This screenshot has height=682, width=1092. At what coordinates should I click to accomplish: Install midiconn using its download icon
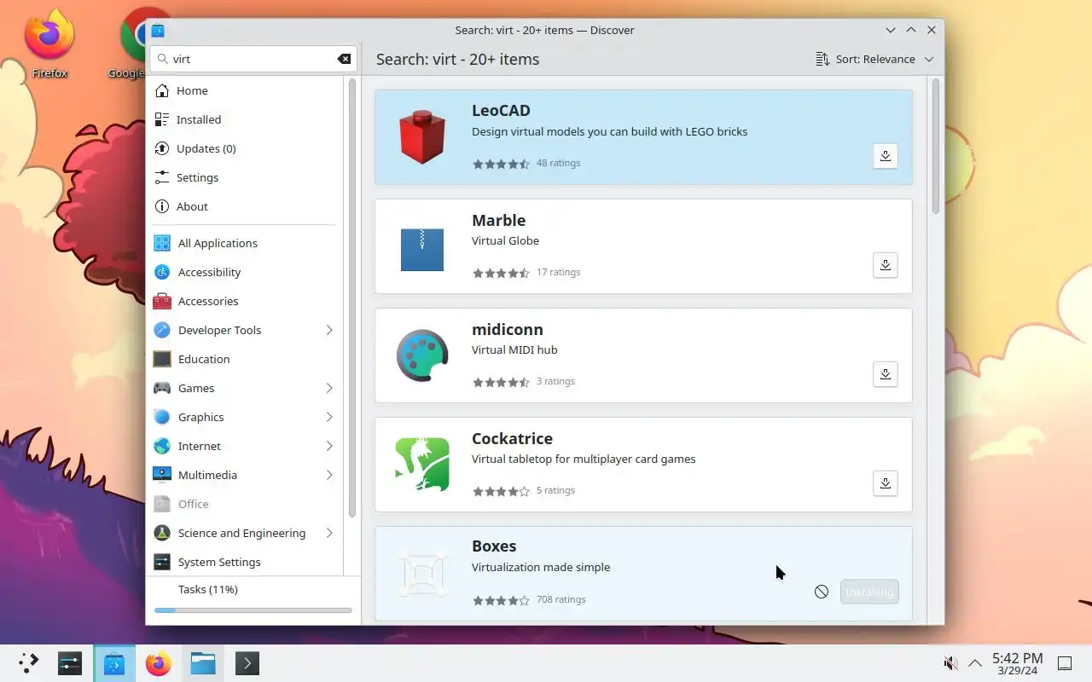[886, 374]
